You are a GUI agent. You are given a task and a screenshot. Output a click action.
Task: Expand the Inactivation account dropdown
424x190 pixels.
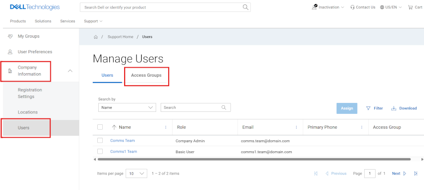343,7
